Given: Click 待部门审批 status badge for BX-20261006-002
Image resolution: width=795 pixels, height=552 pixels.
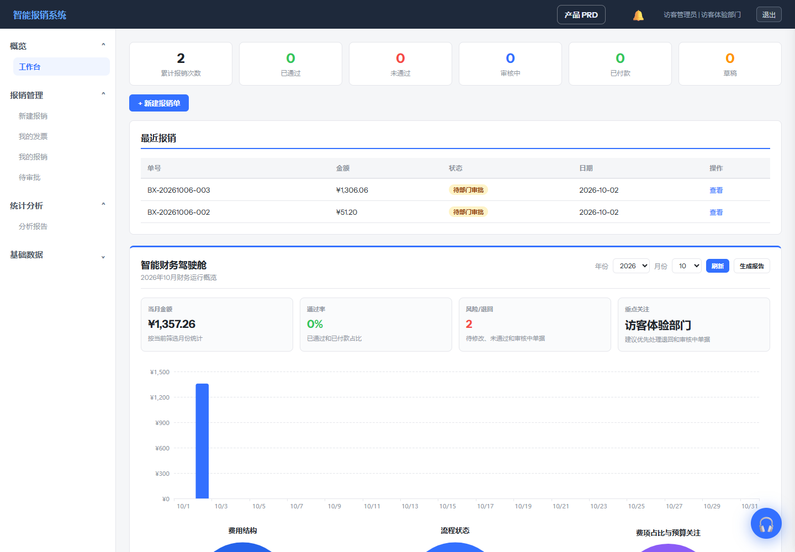Looking at the screenshot, I should tap(468, 212).
